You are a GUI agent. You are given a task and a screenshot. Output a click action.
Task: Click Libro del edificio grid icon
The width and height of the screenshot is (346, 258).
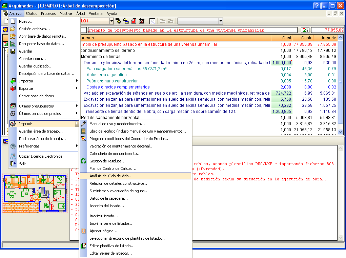click(83, 131)
